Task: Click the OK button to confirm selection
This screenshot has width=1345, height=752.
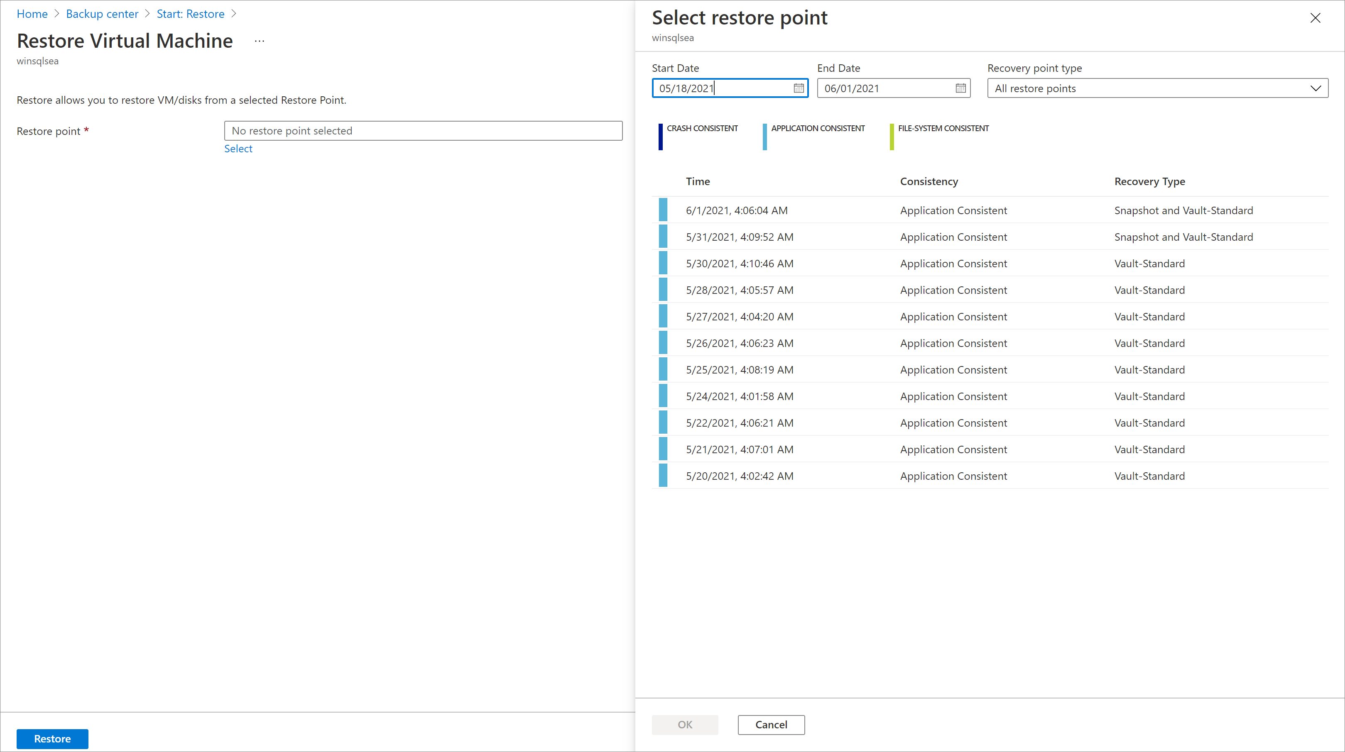Action: (686, 724)
